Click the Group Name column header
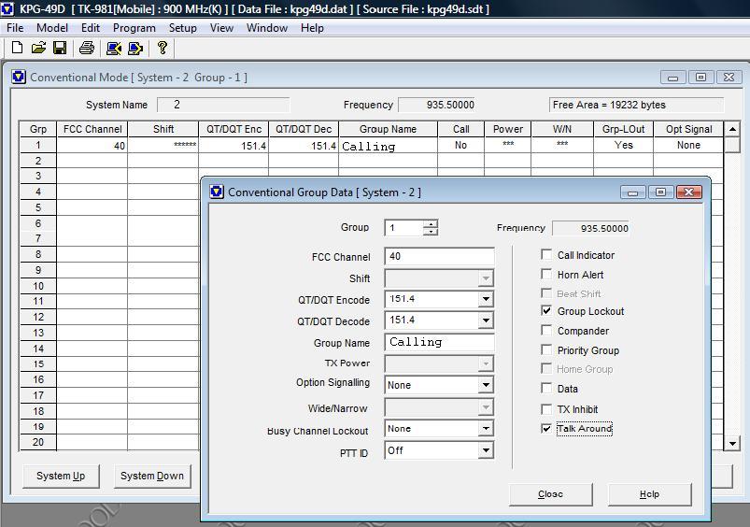750x527 pixels. tap(388, 129)
